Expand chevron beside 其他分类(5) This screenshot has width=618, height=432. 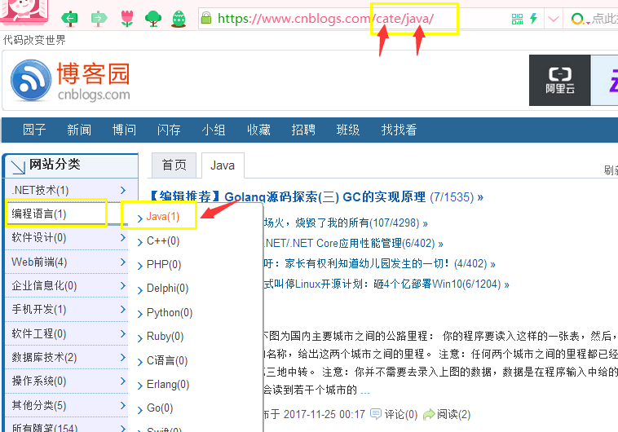(x=123, y=406)
